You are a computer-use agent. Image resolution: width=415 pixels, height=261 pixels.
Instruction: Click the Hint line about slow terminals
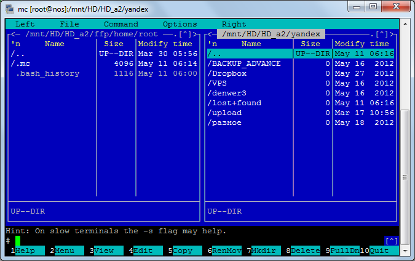coord(116,231)
